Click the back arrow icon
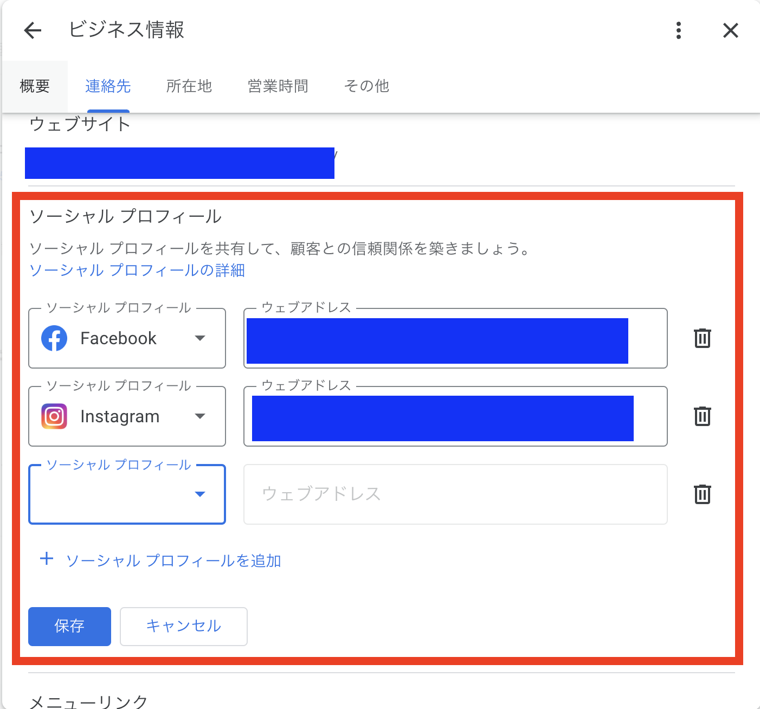760x709 pixels. tap(33, 30)
